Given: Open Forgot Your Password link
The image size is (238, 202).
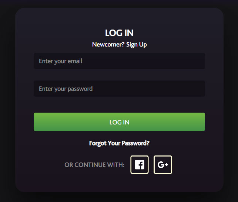Looking at the screenshot, I should coord(119,143).
